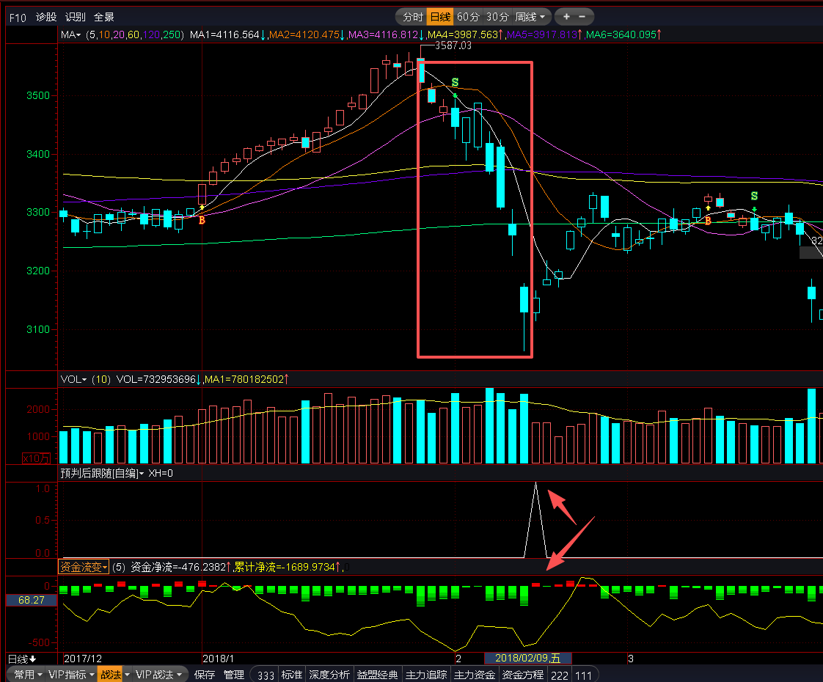823x682 pixels.
Task: Zoom out chart with the minus button
Action: (583, 17)
